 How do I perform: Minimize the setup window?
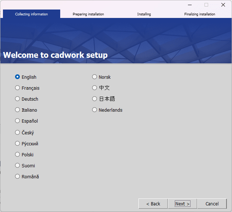[190, 5]
